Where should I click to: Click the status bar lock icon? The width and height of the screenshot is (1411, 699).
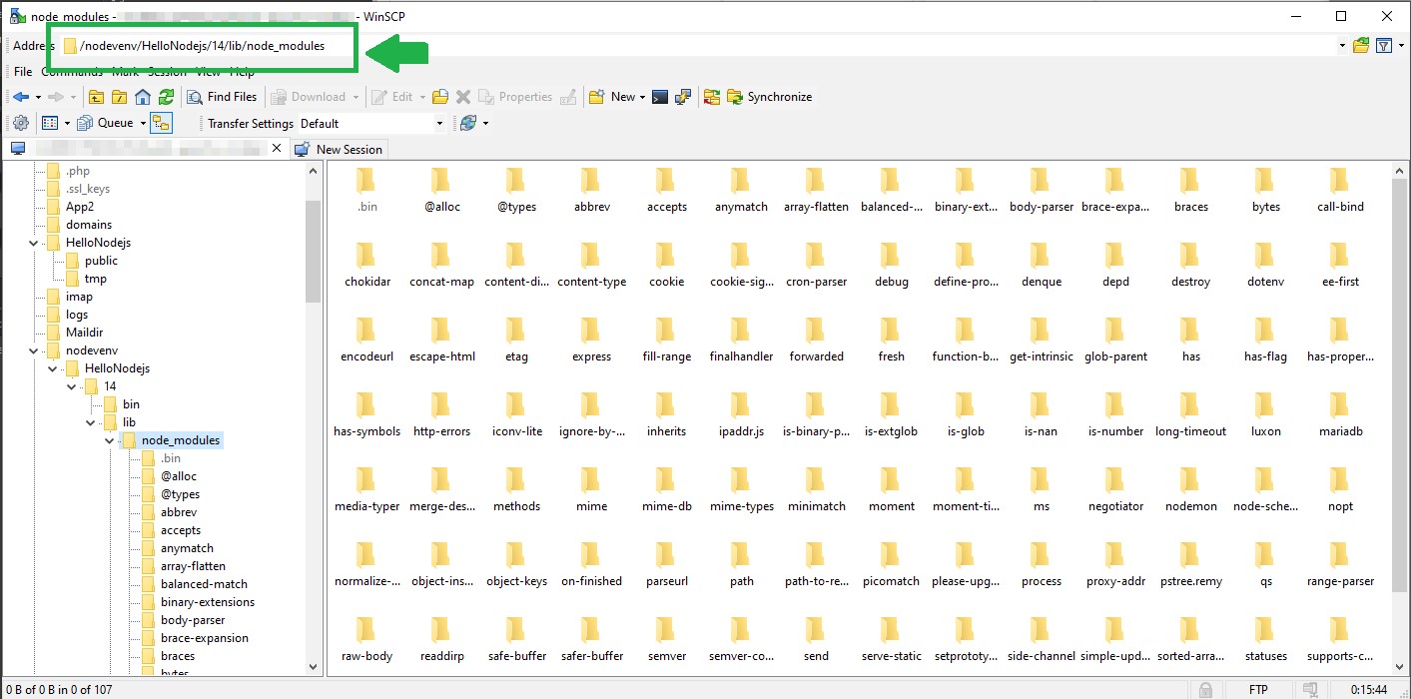[x=1205, y=689]
